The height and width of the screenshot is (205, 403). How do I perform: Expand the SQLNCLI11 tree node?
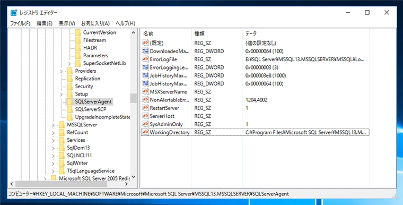coord(53,156)
